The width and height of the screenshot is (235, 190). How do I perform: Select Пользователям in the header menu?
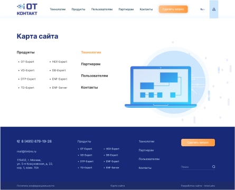(102, 9)
